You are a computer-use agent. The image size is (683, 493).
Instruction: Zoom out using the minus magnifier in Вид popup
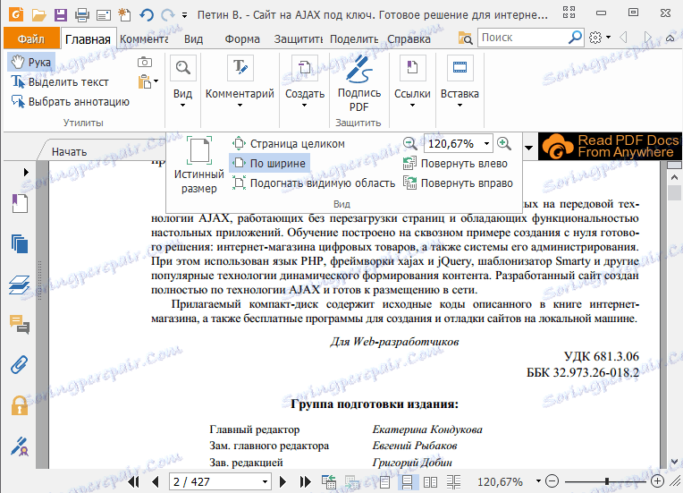click(409, 143)
